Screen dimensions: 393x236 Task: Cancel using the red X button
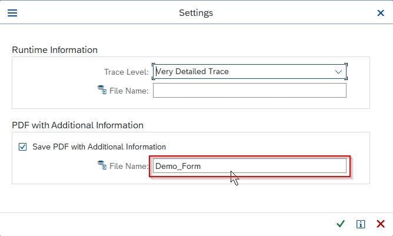pyautogui.click(x=381, y=224)
